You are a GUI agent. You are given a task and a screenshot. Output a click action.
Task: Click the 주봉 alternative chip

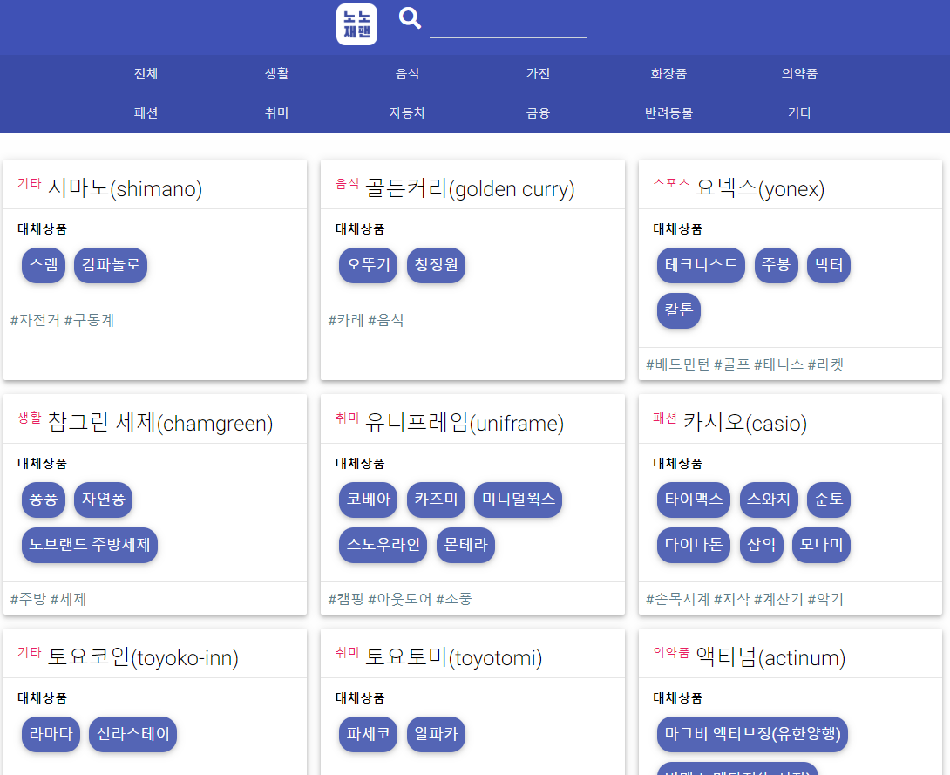776,265
